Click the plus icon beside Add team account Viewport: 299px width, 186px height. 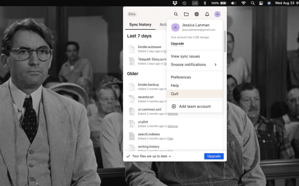click(x=174, y=106)
